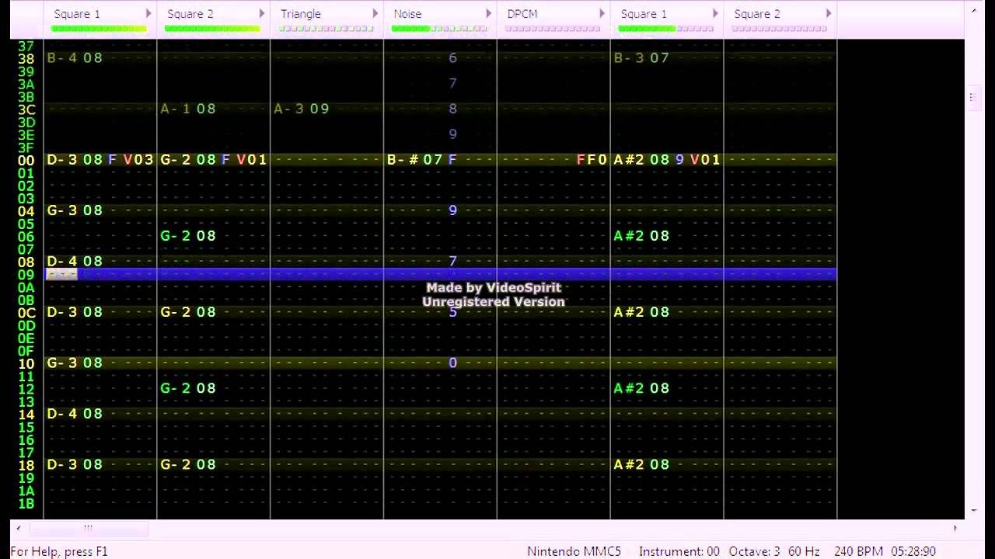Select the V03 volume effect on row 00
Image resolution: width=995 pixels, height=559 pixels.
[138, 160]
